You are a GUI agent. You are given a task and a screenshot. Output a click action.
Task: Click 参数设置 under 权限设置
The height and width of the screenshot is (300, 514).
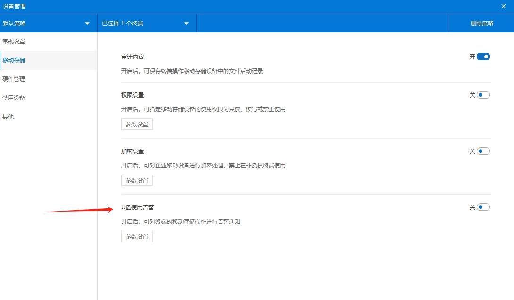136,124
